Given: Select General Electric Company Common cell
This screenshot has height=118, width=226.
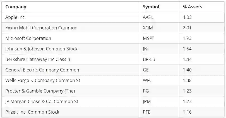Looking at the screenshot, I should pyautogui.click(x=42, y=70).
